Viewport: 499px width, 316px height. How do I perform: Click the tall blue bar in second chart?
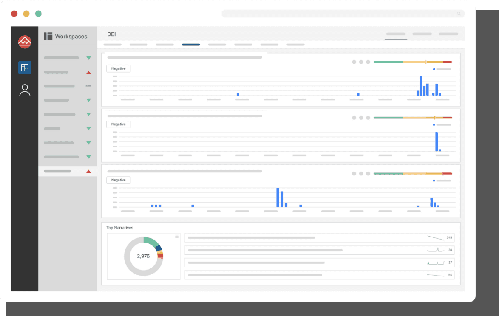click(x=437, y=141)
